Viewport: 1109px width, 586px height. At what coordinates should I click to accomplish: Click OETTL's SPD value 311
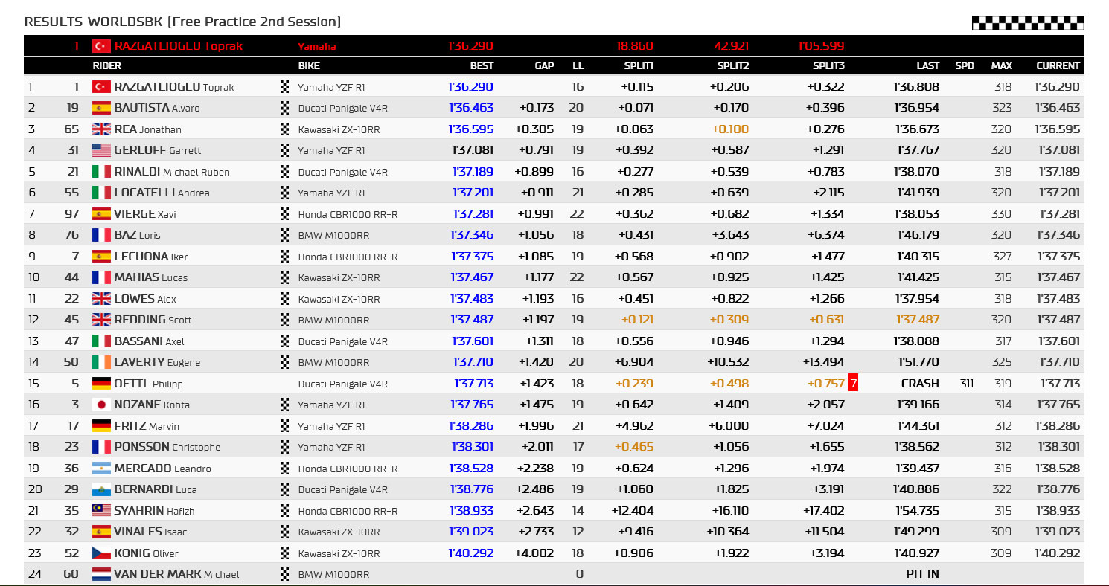click(x=967, y=384)
